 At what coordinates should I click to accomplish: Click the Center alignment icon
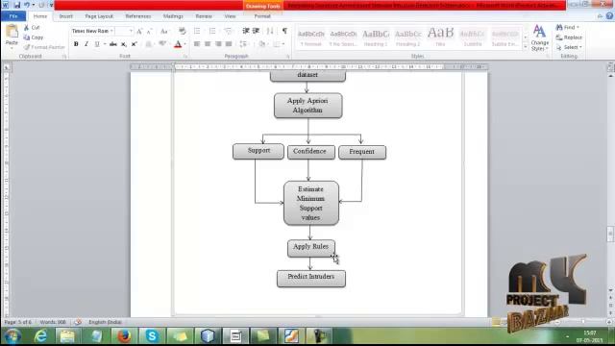208,44
